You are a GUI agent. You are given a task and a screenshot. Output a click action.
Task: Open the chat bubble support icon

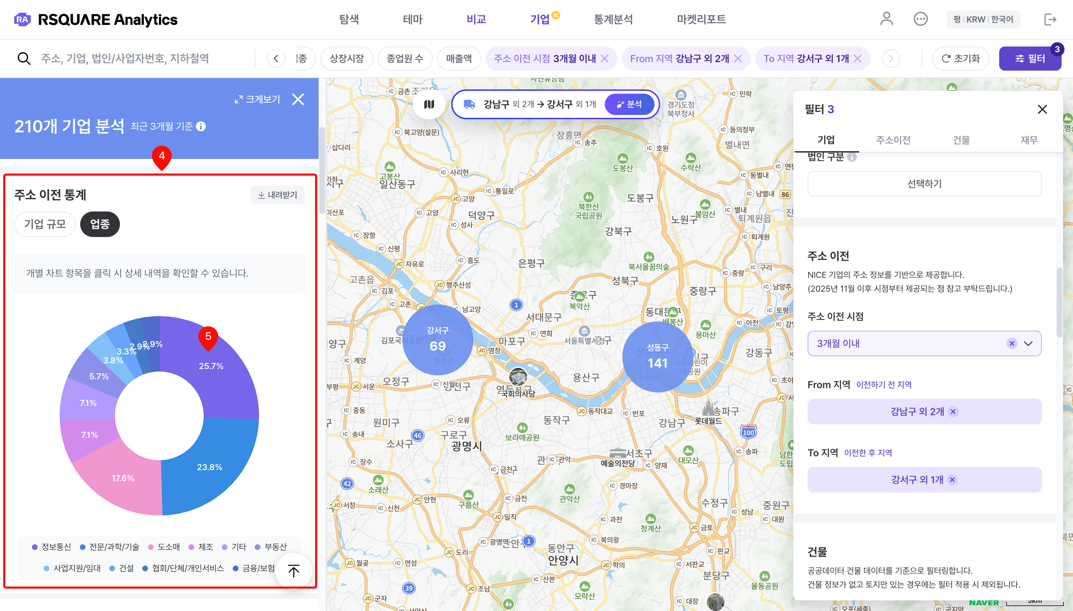point(920,19)
